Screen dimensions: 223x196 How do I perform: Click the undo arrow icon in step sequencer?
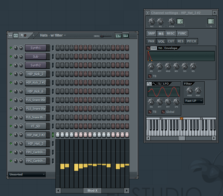point(22,35)
